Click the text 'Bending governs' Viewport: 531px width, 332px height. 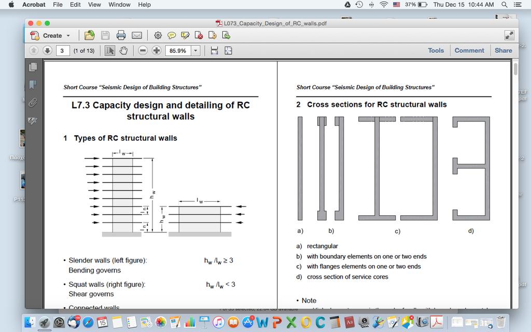click(x=94, y=270)
